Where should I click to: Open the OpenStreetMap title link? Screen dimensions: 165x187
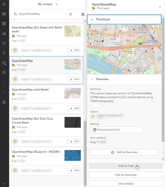[22, 61]
